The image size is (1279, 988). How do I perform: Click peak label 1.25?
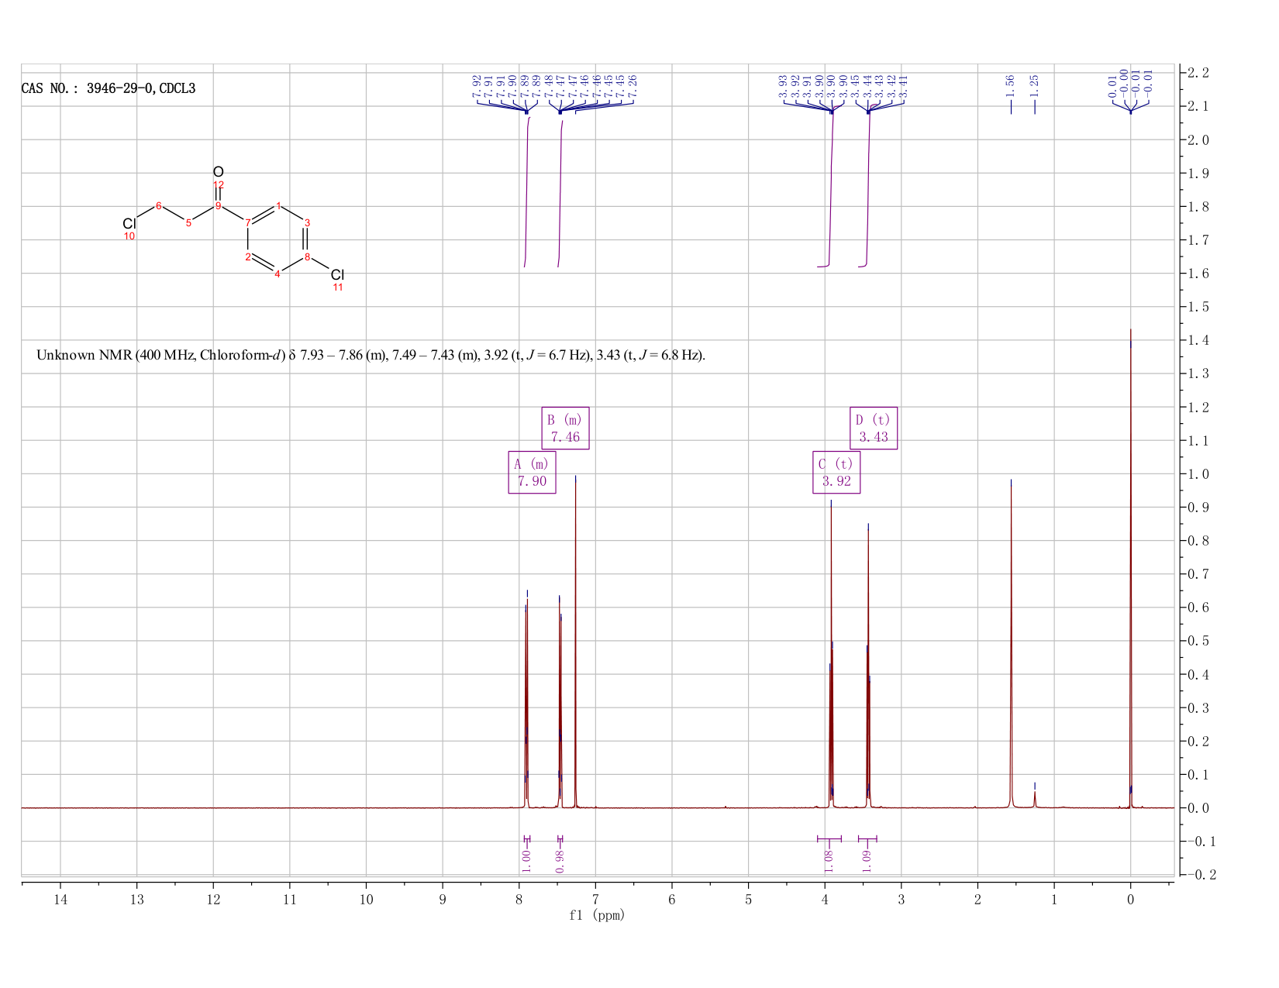(1034, 84)
